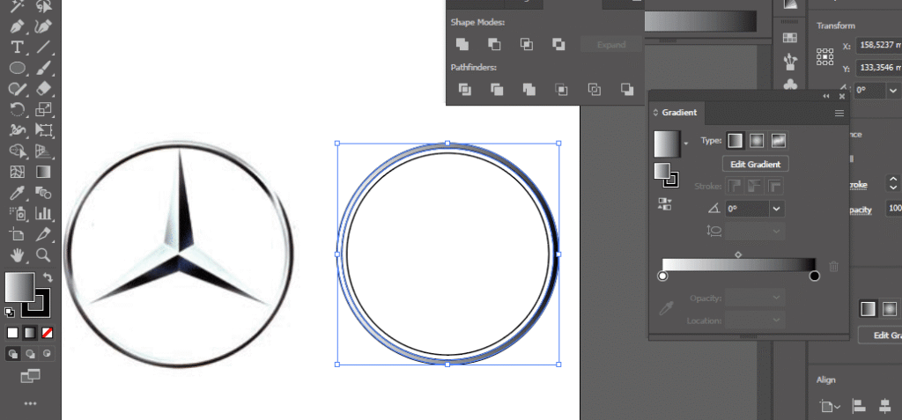Click the Reverse Gradient icon
The image size is (902, 420).
click(665, 204)
